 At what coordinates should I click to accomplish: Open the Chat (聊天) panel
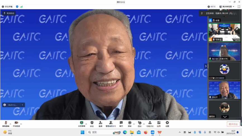pos(121,123)
